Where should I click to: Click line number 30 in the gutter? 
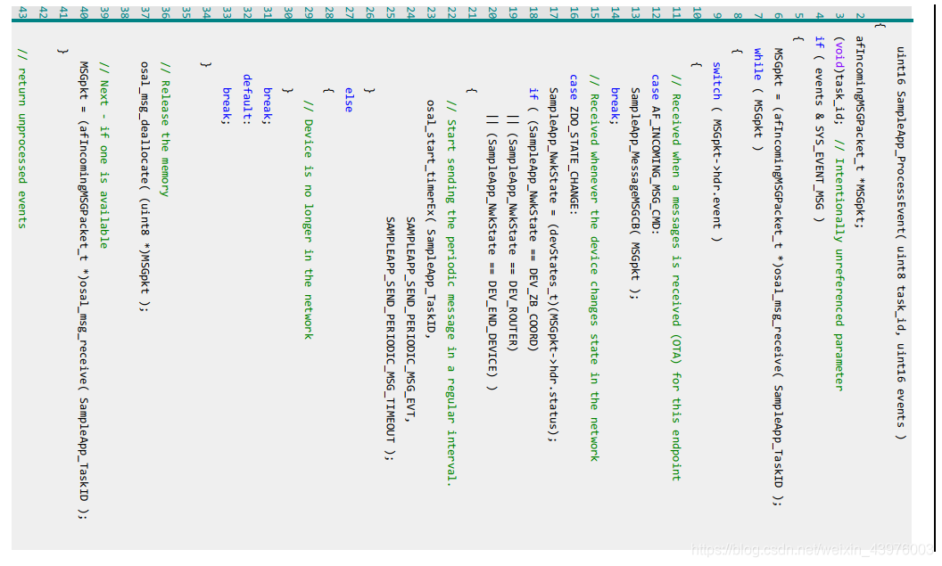pos(288,12)
